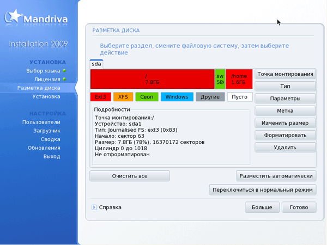Screen dimensions: 327x245
Task: Choose the XFS filesystem type
Action: coord(123,97)
